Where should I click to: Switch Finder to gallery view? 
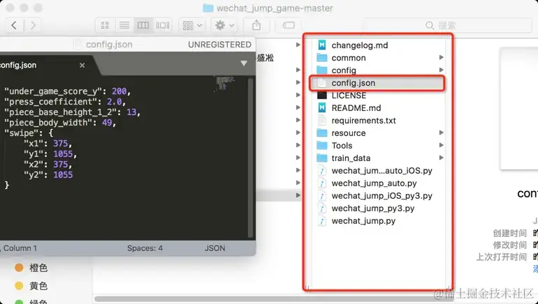pos(163,25)
